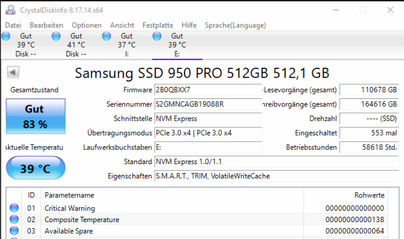This screenshot has height=239, width=404.
Task: Open the Optionen menu
Action: pos(87,25)
